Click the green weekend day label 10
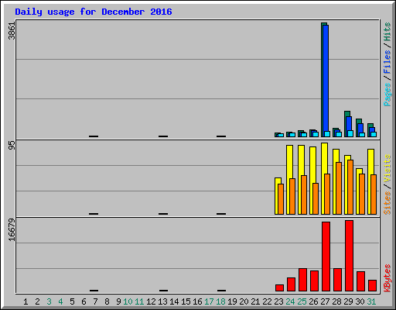This screenshot has height=310, width=396. pos(128,301)
